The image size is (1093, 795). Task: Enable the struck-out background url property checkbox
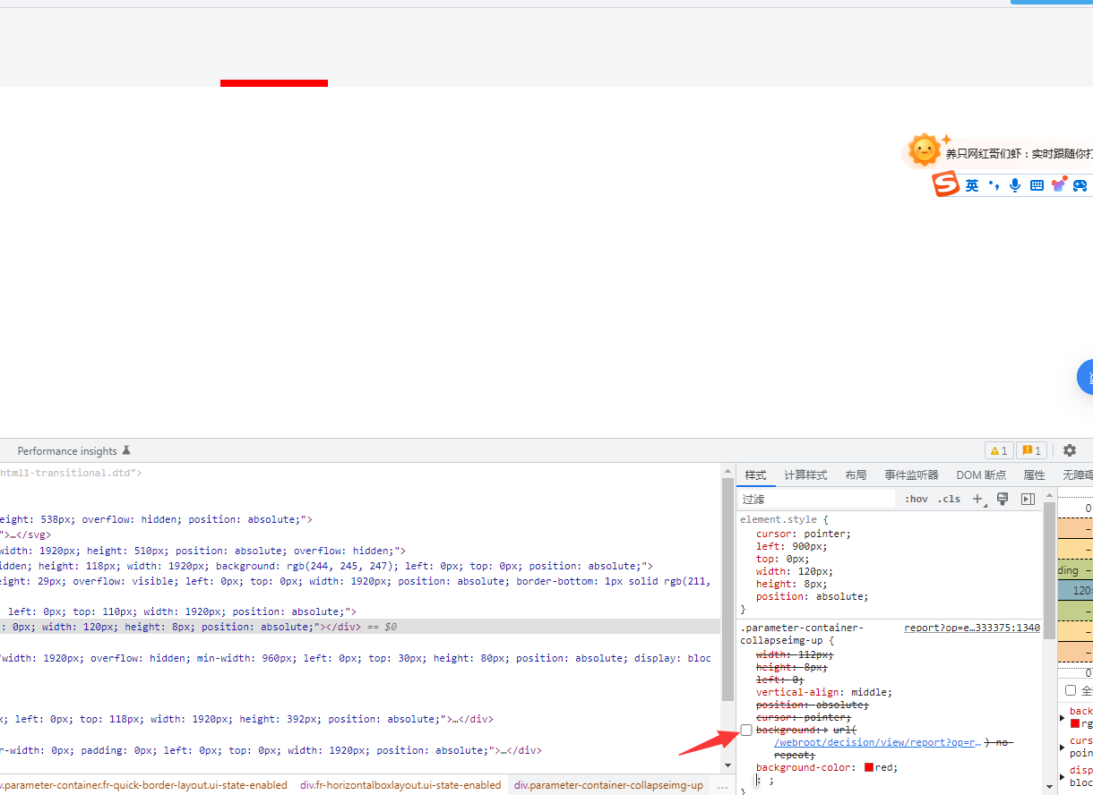pyautogui.click(x=746, y=731)
